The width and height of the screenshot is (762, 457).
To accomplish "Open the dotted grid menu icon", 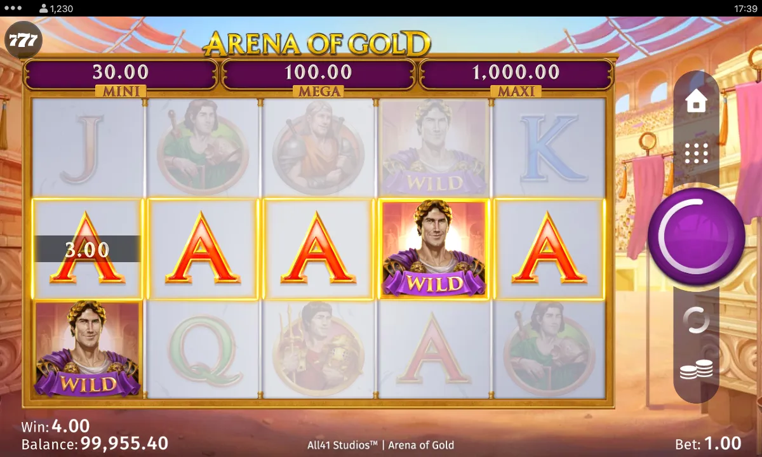I will pyautogui.click(x=697, y=154).
